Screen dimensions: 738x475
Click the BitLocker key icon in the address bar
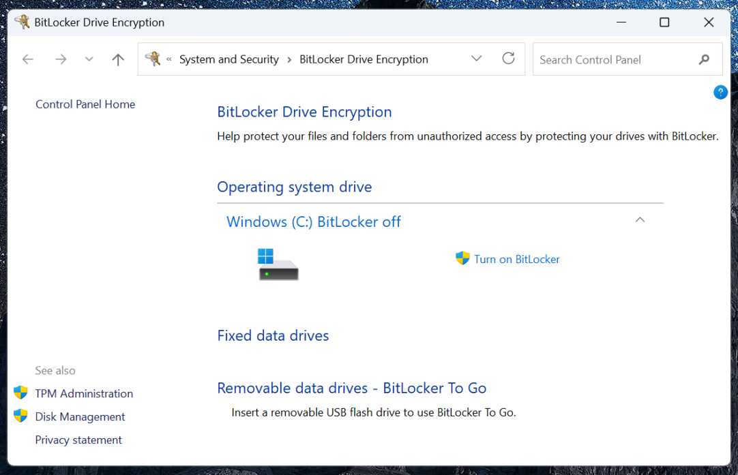click(155, 59)
